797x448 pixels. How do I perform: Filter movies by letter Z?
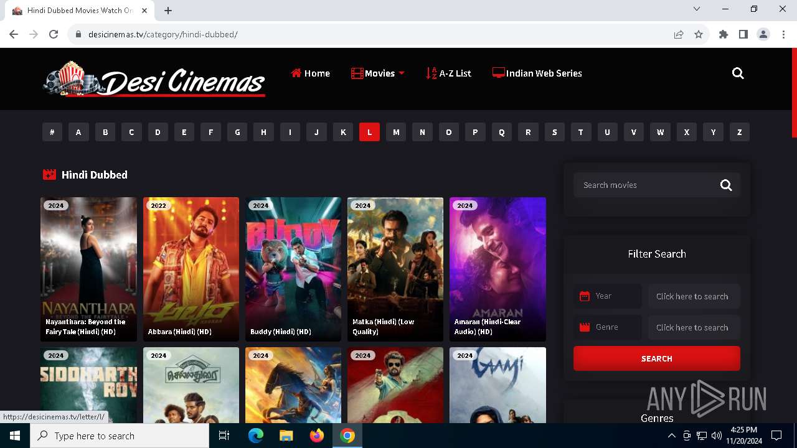click(740, 132)
